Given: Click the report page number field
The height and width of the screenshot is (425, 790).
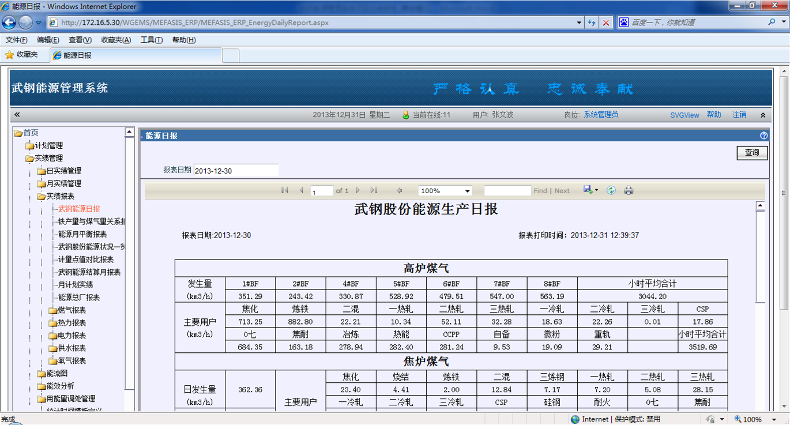Looking at the screenshot, I should (x=322, y=191).
